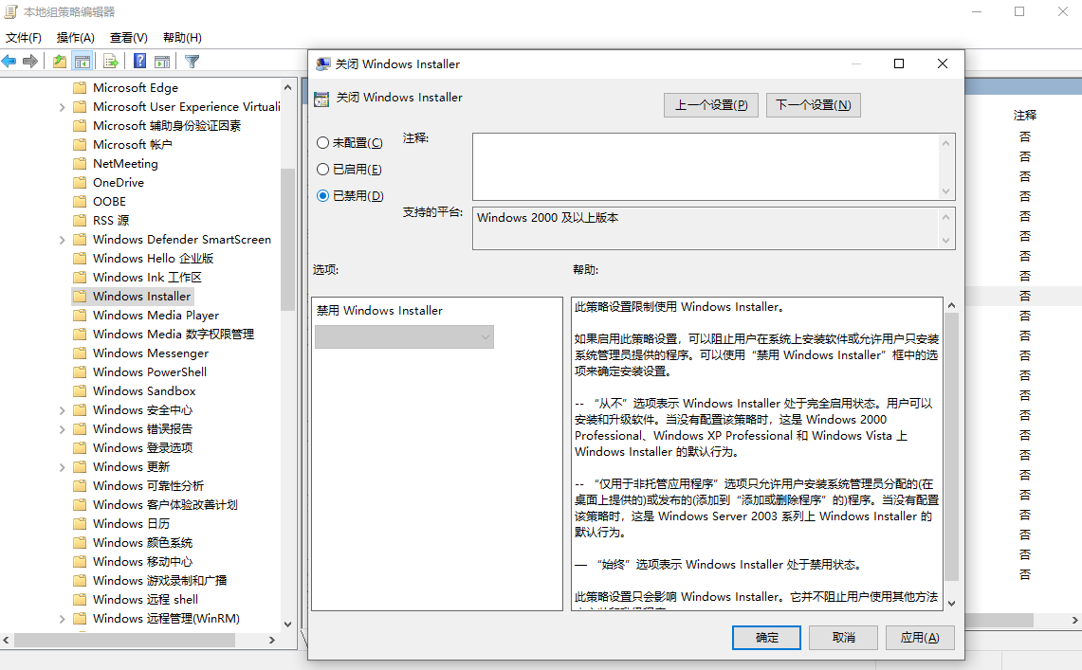1082x670 pixels.
Task: Select the RSS 源 tree item
Action: pos(111,221)
